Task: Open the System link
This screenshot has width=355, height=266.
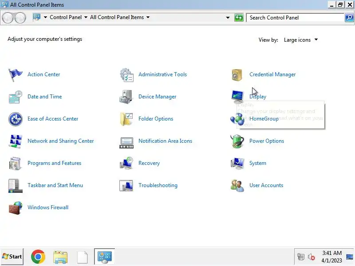Action: pyautogui.click(x=258, y=163)
